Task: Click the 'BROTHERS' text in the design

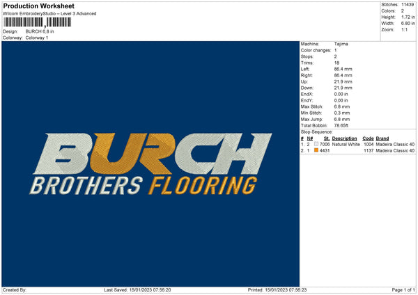Action: [x=86, y=185]
